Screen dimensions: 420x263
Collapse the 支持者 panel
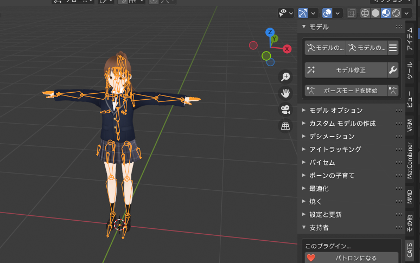(304, 227)
